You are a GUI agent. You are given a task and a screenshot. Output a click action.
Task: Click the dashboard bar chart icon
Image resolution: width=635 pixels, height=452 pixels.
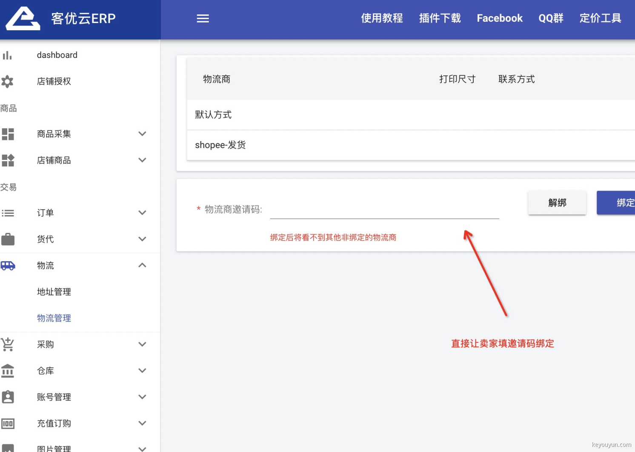point(7,55)
